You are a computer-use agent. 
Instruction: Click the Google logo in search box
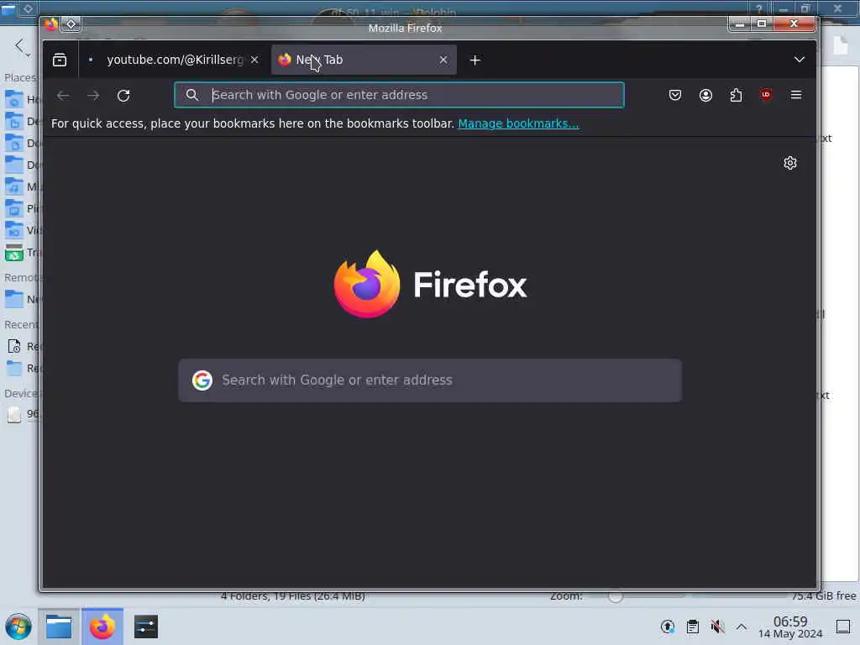[202, 380]
